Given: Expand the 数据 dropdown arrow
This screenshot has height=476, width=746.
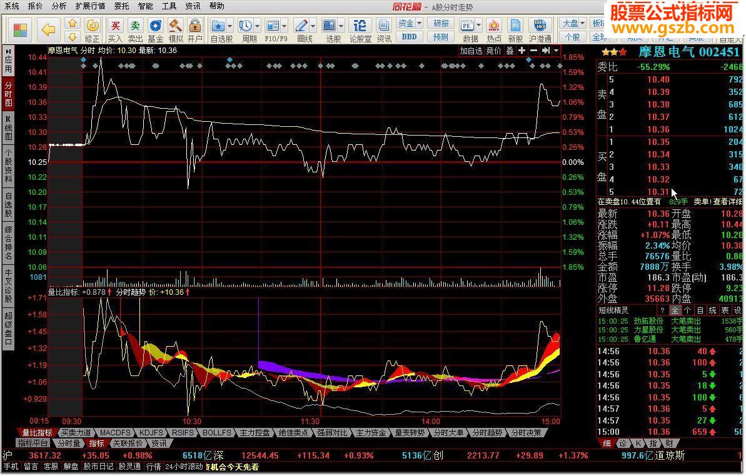Looking at the screenshot, I should (478, 26).
